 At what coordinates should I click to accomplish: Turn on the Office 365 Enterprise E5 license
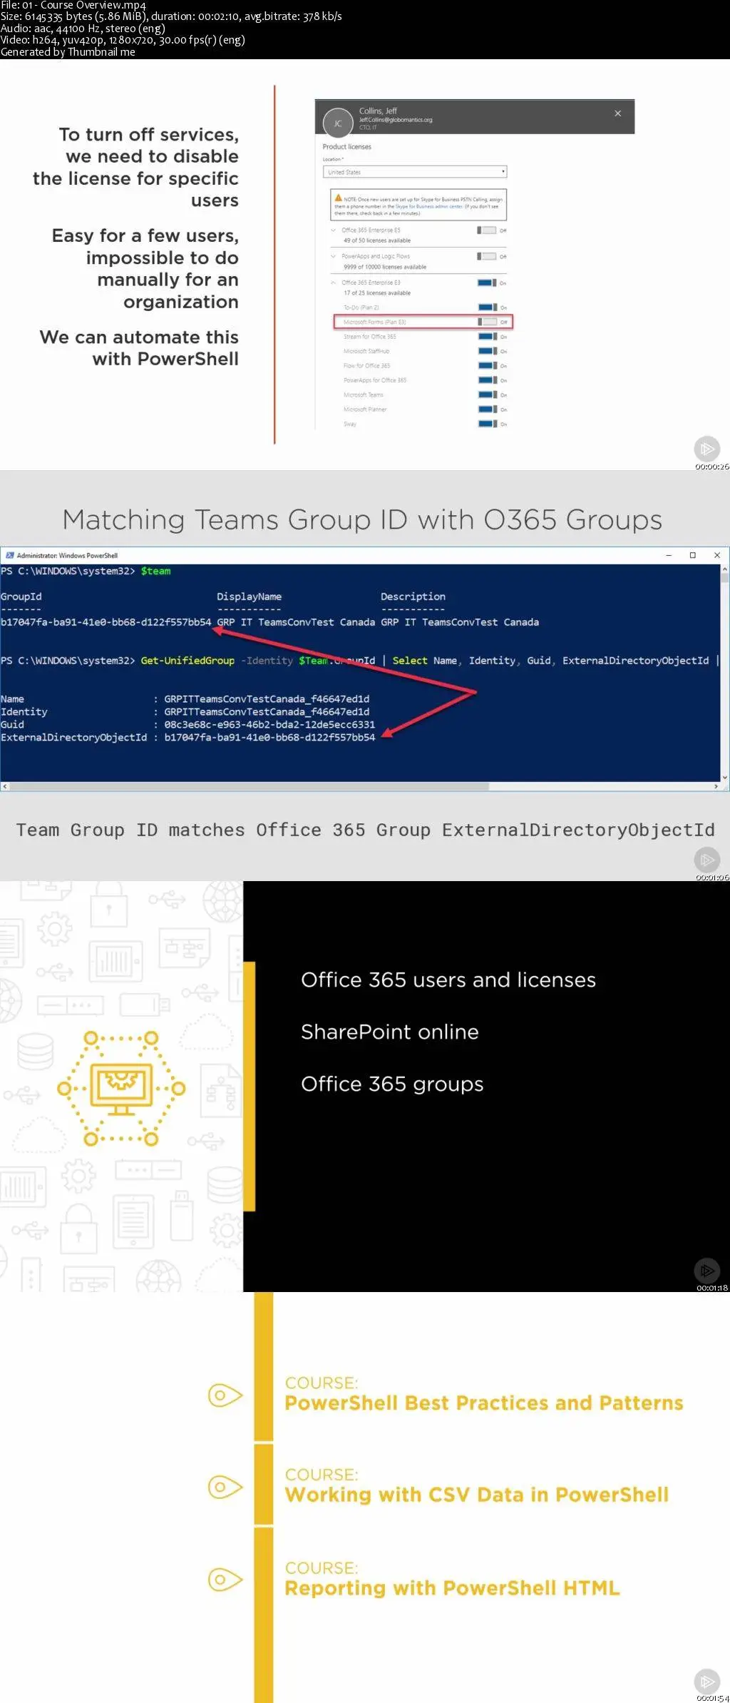pos(487,230)
